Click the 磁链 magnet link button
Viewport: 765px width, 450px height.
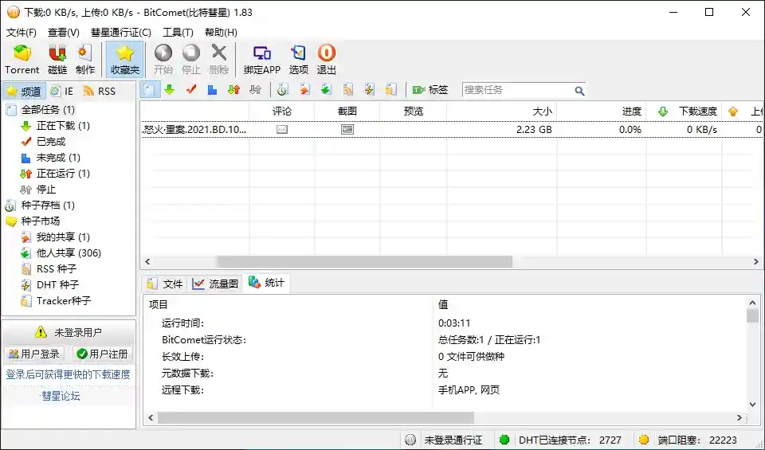(x=57, y=60)
